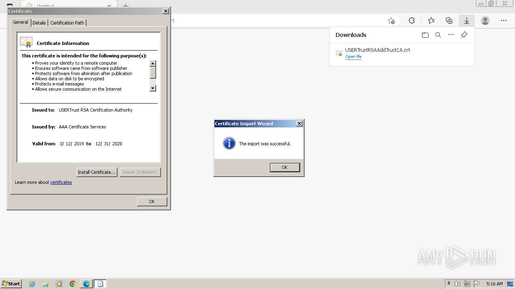Open the Favorites star icon

(x=431, y=20)
